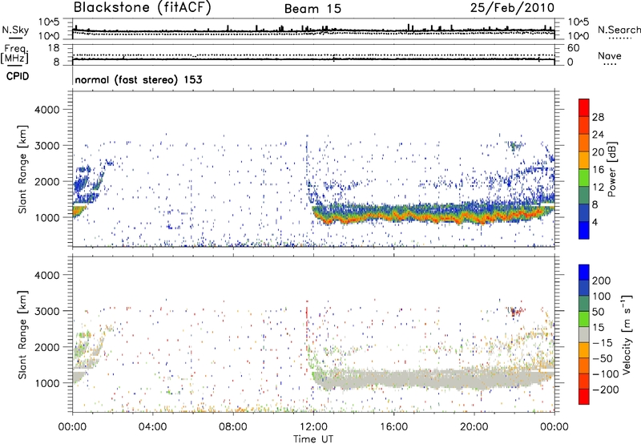Click the '3000' tick of the velocity panel

46,311
